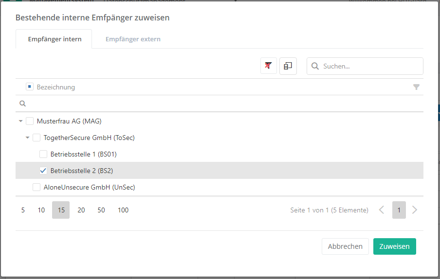440x279 pixels.
Task: Go to the next page arrow
Action: [415, 210]
